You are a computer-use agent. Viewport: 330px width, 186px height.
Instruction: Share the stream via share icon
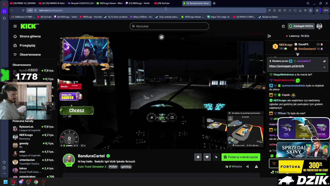click(x=247, y=167)
